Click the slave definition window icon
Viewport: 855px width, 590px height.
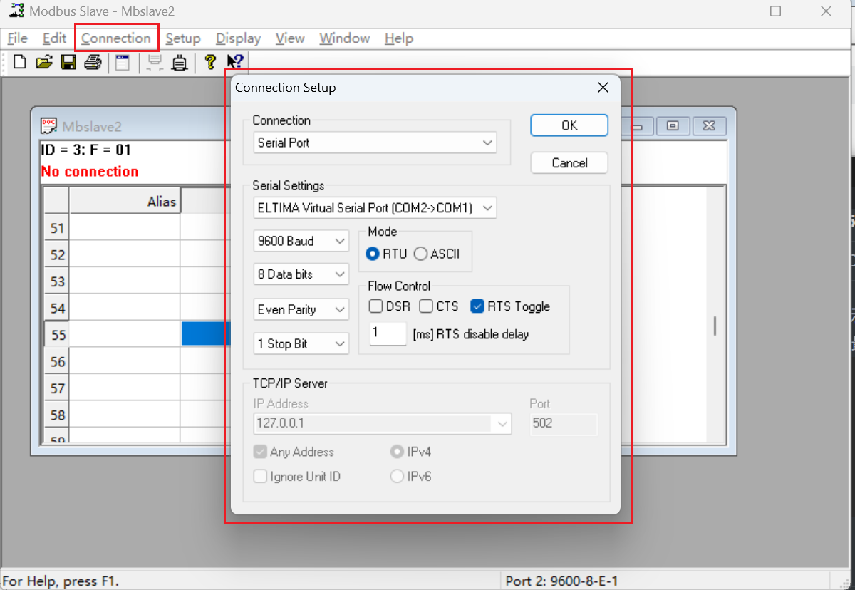point(123,63)
